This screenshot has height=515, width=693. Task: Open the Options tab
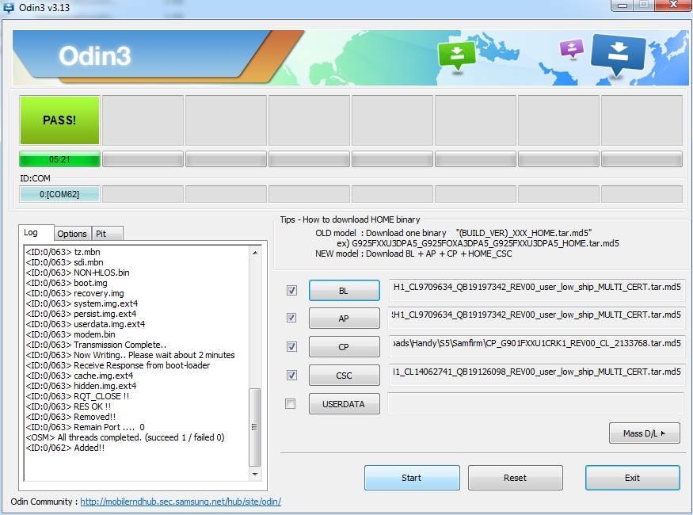pos(72,234)
